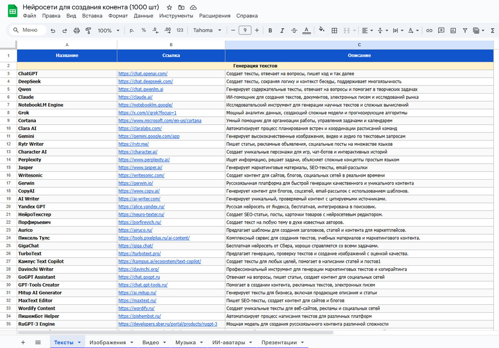Toggle italic formatting
The width and height of the screenshot is (499, 348).
[x=282, y=30]
